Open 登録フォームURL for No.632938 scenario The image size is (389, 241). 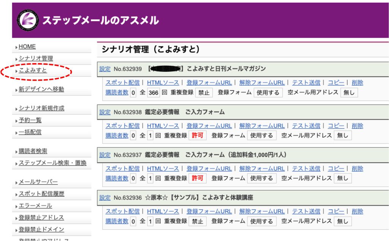pyautogui.click(x=209, y=126)
